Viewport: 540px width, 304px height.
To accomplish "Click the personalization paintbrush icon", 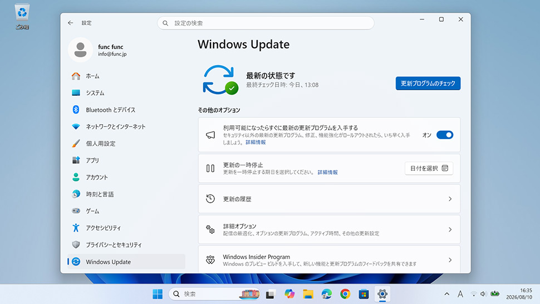I will (76, 143).
